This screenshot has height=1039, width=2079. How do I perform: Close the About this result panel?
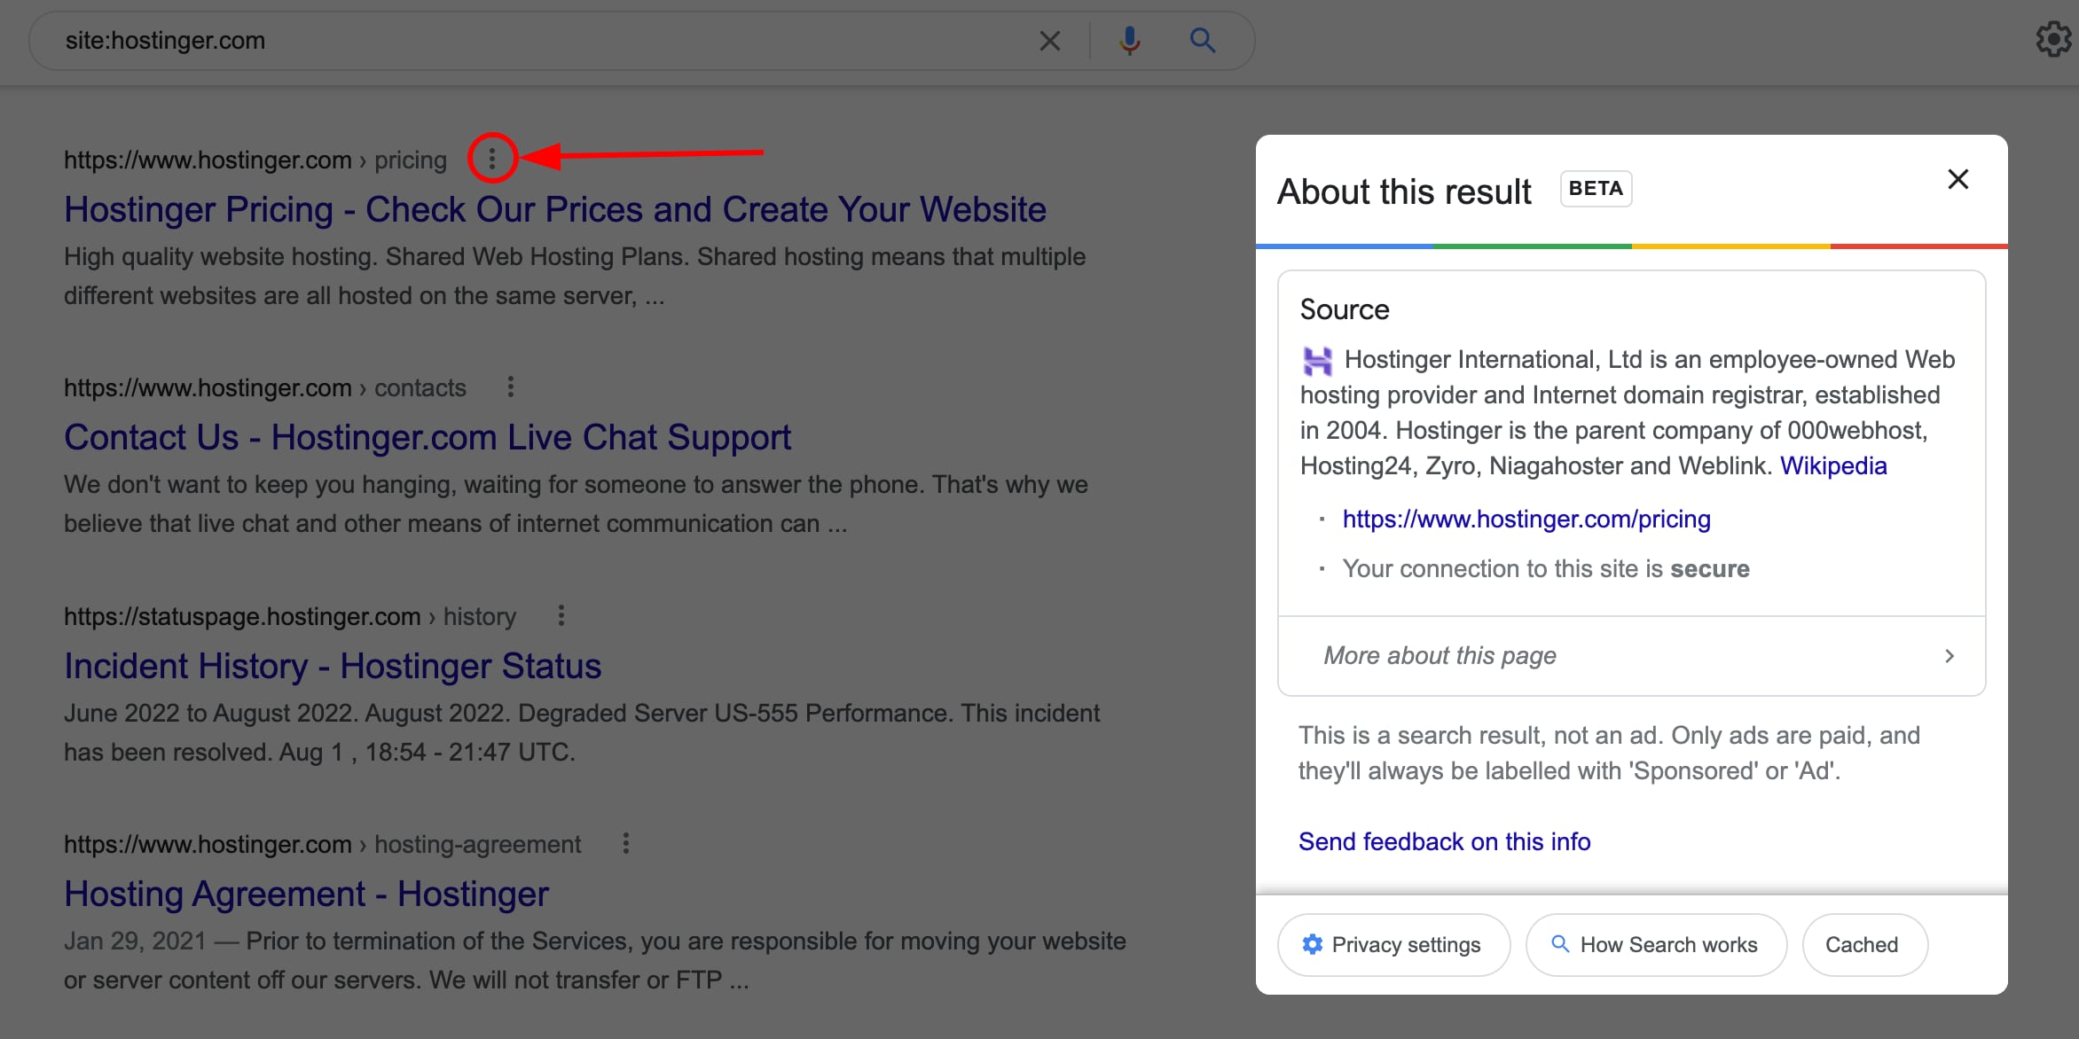coord(1958,180)
